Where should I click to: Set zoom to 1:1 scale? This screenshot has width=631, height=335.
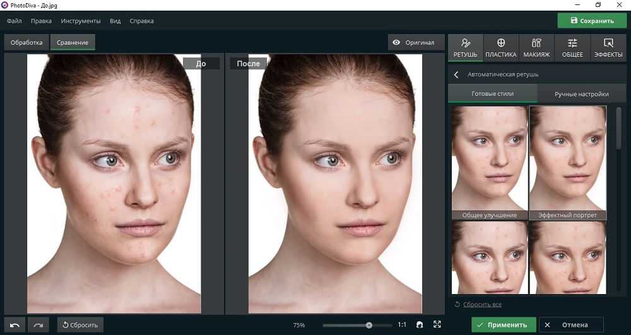402,325
